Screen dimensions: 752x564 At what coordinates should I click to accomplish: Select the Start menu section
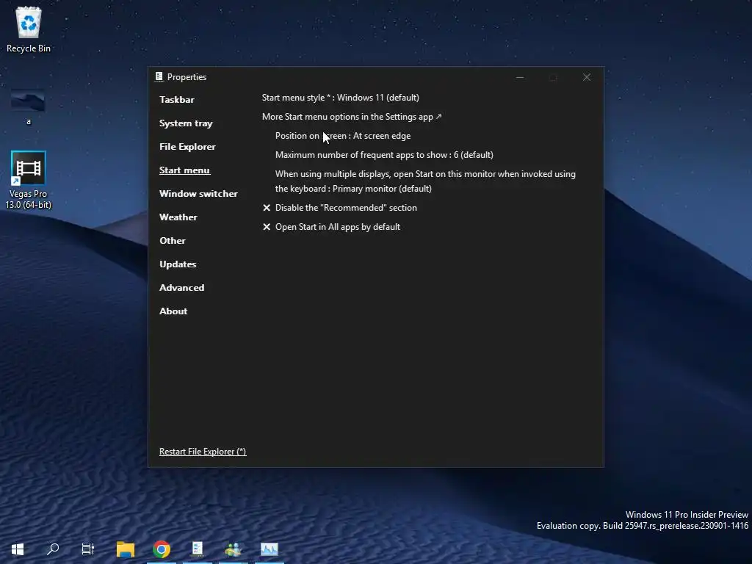pos(184,170)
